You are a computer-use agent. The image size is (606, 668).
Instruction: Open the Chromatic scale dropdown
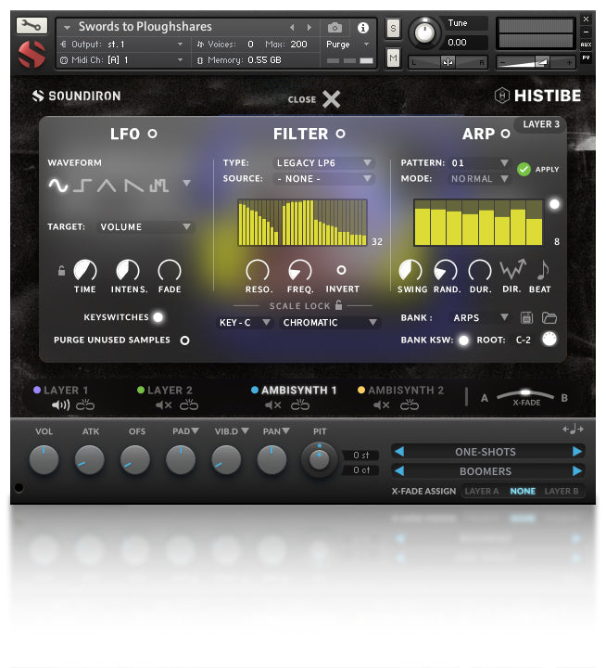[x=330, y=323]
